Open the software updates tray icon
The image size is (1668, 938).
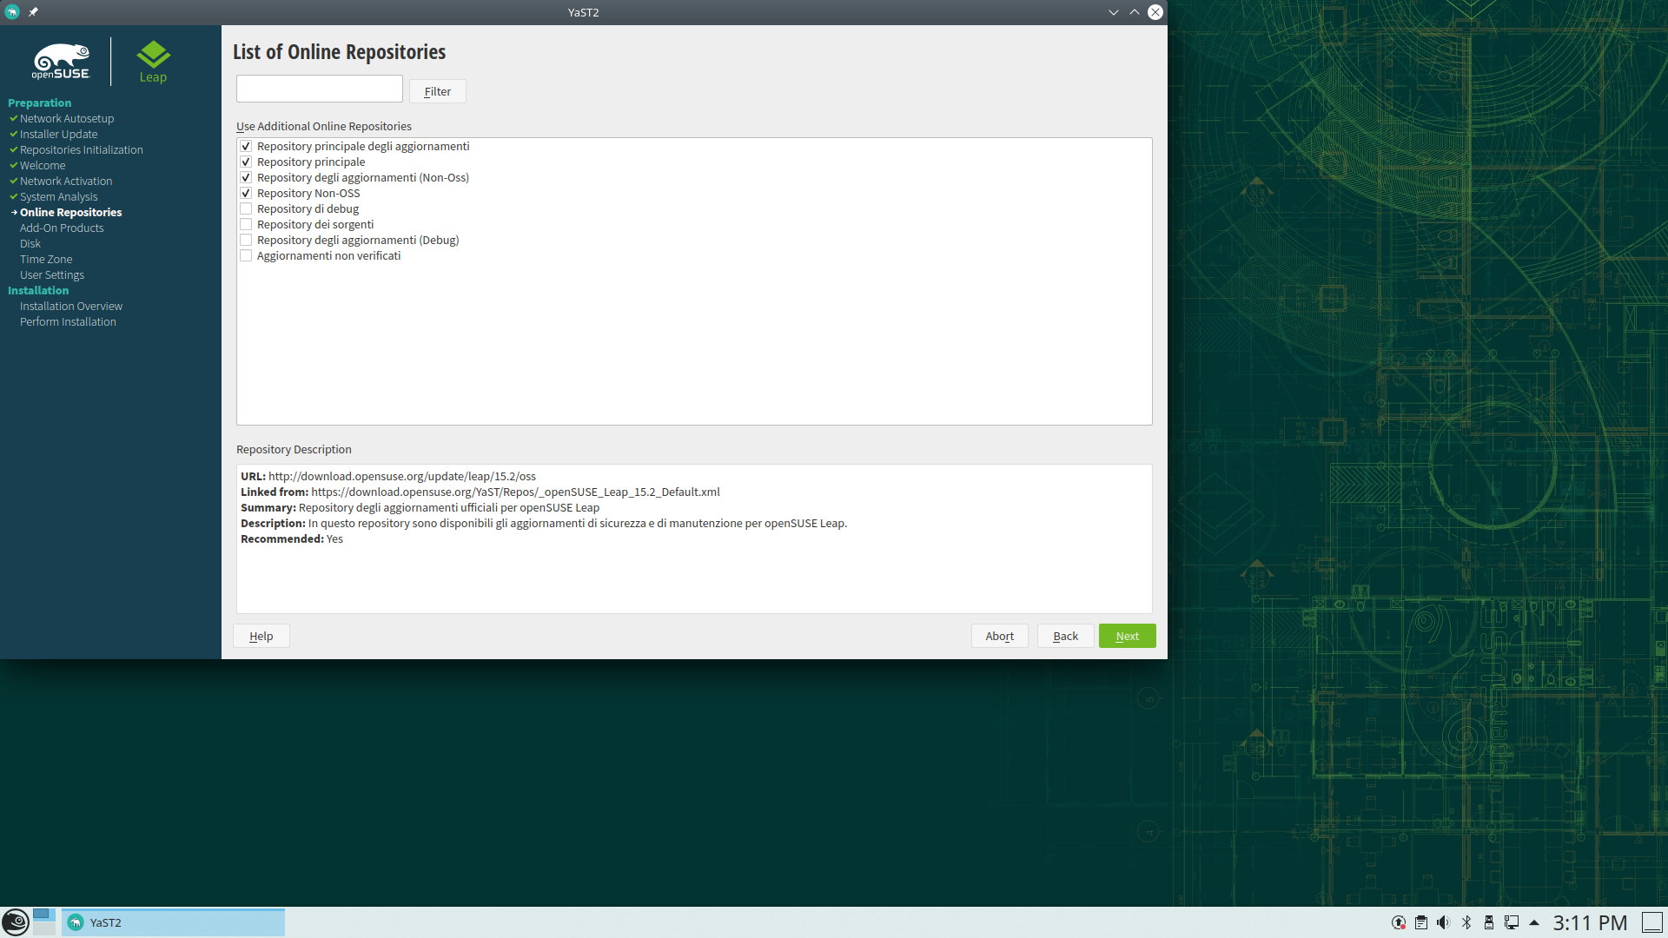(1399, 922)
